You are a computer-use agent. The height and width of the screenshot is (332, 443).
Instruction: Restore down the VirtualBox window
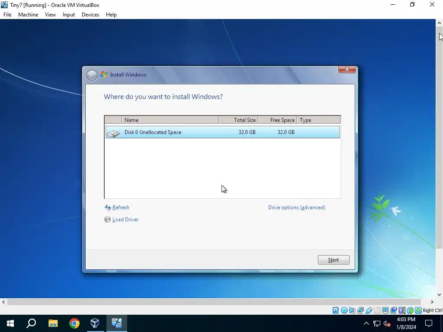pyautogui.click(x=412, y=5)
